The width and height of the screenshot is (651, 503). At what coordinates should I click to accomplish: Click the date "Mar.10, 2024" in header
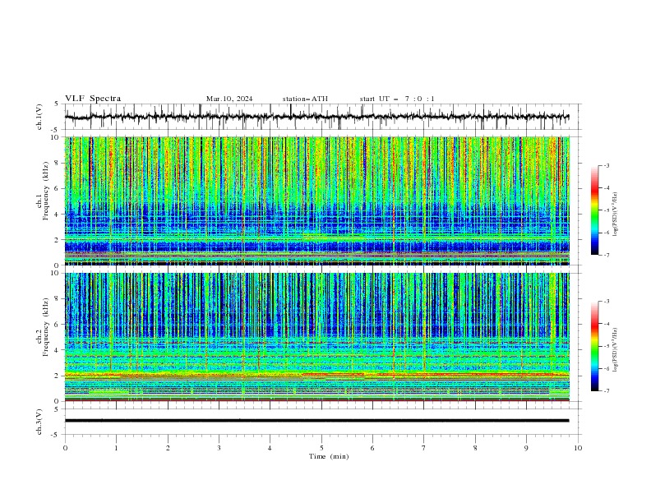(x=229, y=99)
